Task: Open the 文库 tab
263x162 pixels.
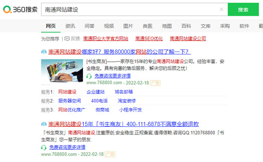Action: coord(206,26)
